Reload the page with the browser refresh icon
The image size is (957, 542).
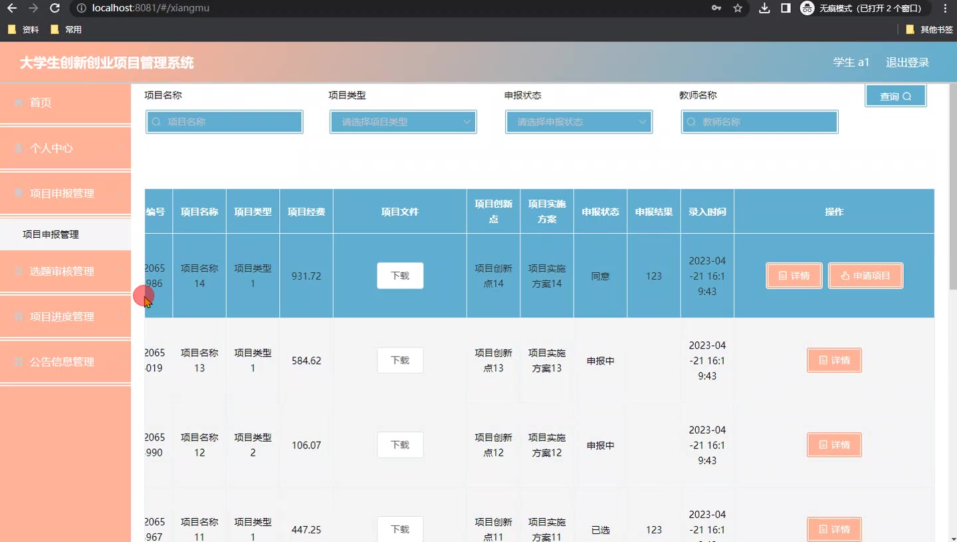coord(55,9)
